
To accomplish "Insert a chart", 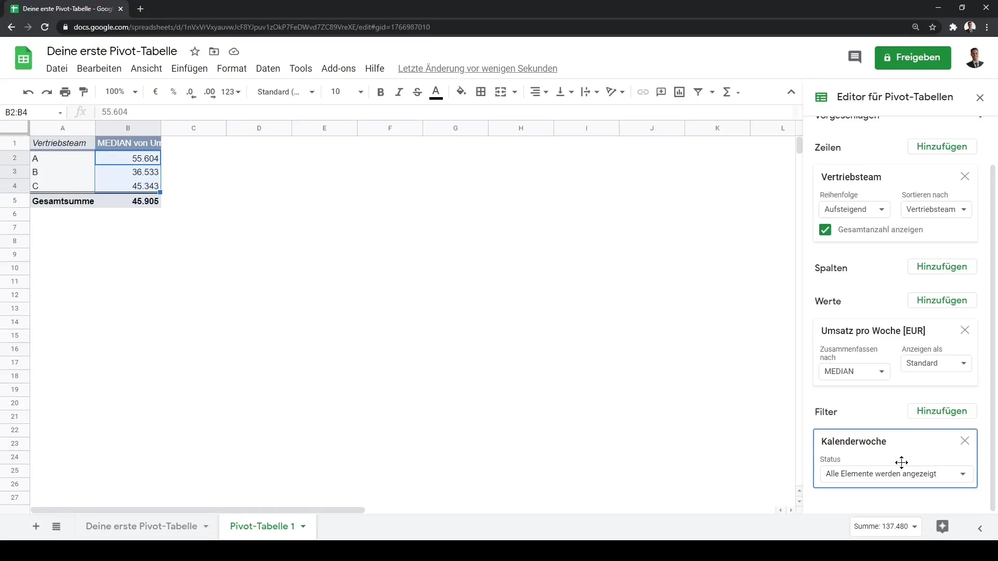I will 679,92.
